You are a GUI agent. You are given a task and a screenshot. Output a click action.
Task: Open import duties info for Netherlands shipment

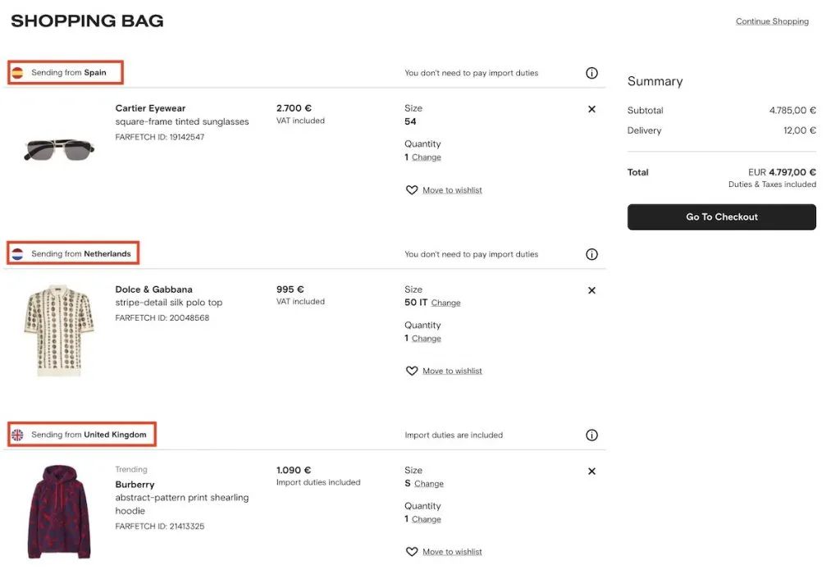[591, 254]
